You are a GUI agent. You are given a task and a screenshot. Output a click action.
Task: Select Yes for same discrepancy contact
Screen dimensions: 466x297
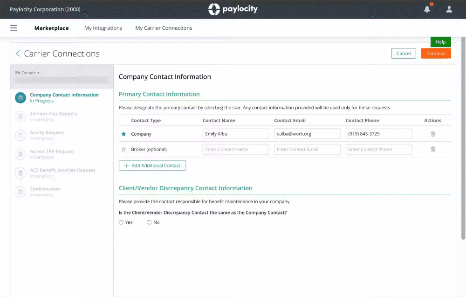(x=121, y=222)
